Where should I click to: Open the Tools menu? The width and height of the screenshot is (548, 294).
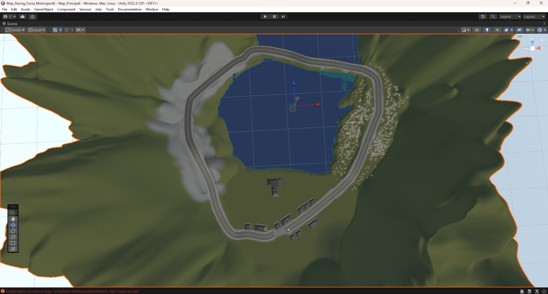pos(110,9)
